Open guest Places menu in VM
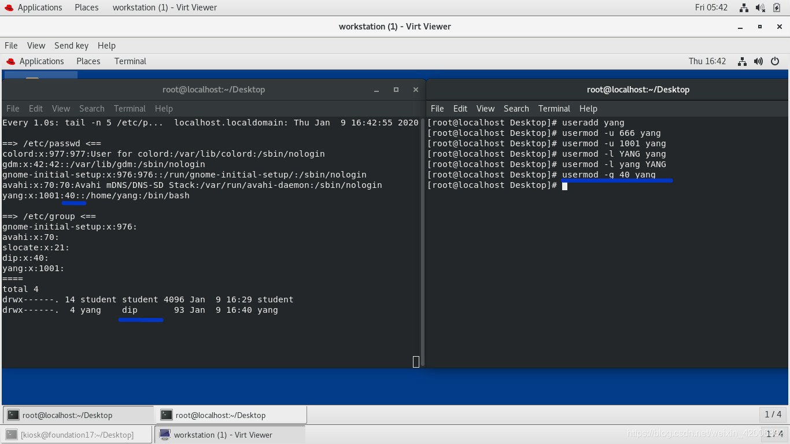This screenshot has width=790, height=444. click(88, 61)
